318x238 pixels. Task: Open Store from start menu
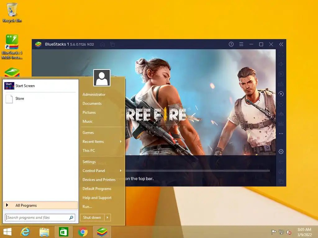coord(41,99)
